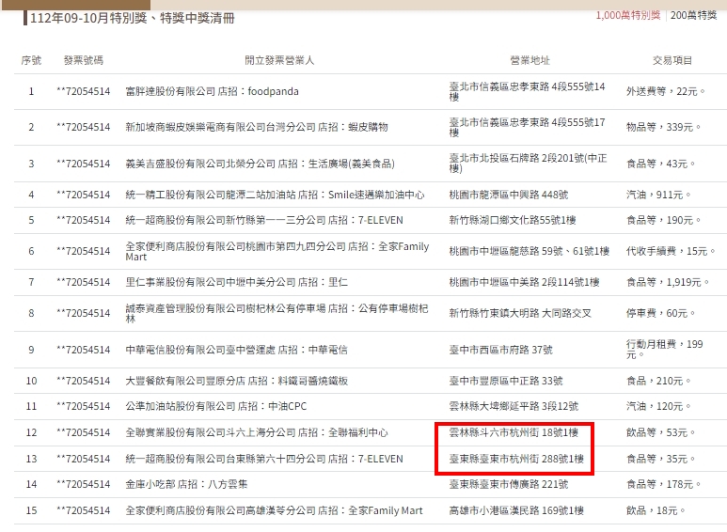Click the address 臺北市信義區忠孝東路4段555號17樓
Image resolution: width=727 pixels, height=532 pixels.
[x=528, y=127]
